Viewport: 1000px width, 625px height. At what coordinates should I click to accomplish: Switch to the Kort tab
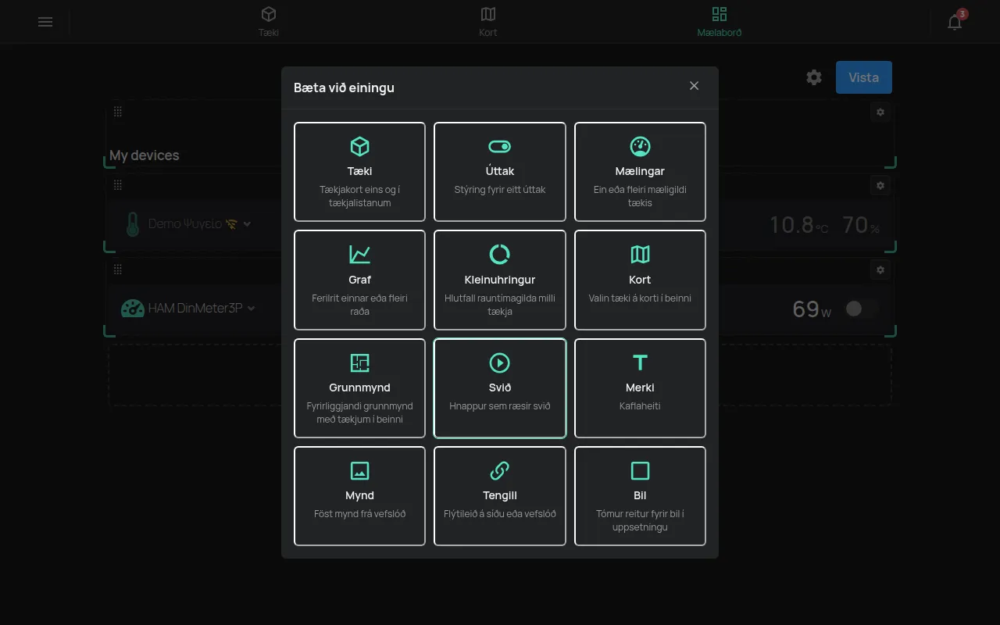pyautogui.click(x=488, y=22)
